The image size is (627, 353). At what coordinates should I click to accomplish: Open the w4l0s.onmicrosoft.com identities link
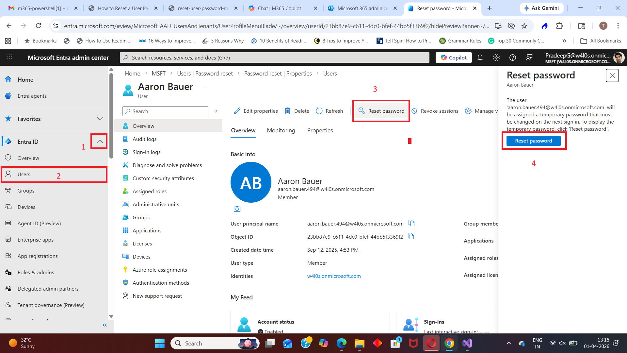[x=334, y=276]
